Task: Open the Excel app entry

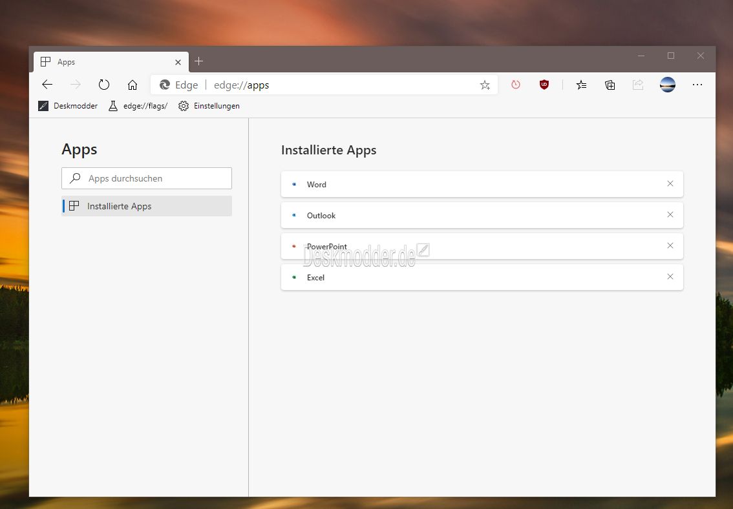Action: (482, 277)
